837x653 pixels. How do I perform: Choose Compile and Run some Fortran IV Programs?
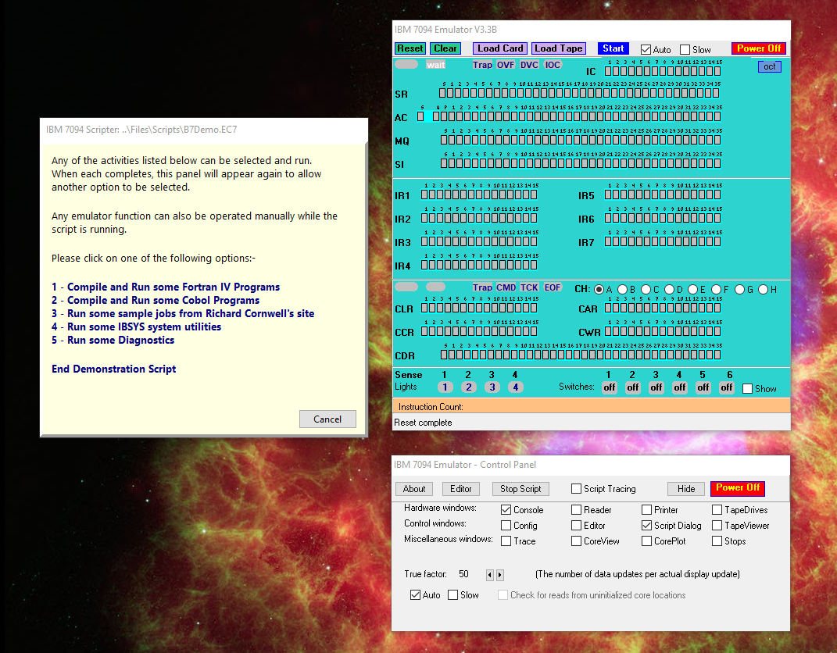coord(166,287)
